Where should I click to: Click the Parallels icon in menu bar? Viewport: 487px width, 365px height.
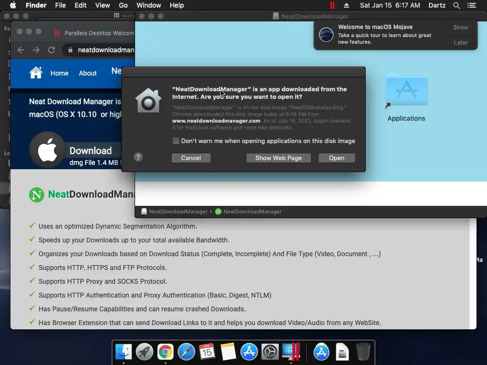[332, 5]
